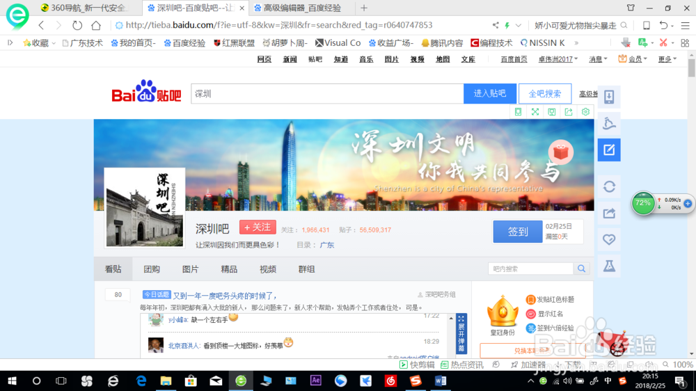The image size is (696, 391).
Task: Click the browser forward arrow
Action: (58, 25)
